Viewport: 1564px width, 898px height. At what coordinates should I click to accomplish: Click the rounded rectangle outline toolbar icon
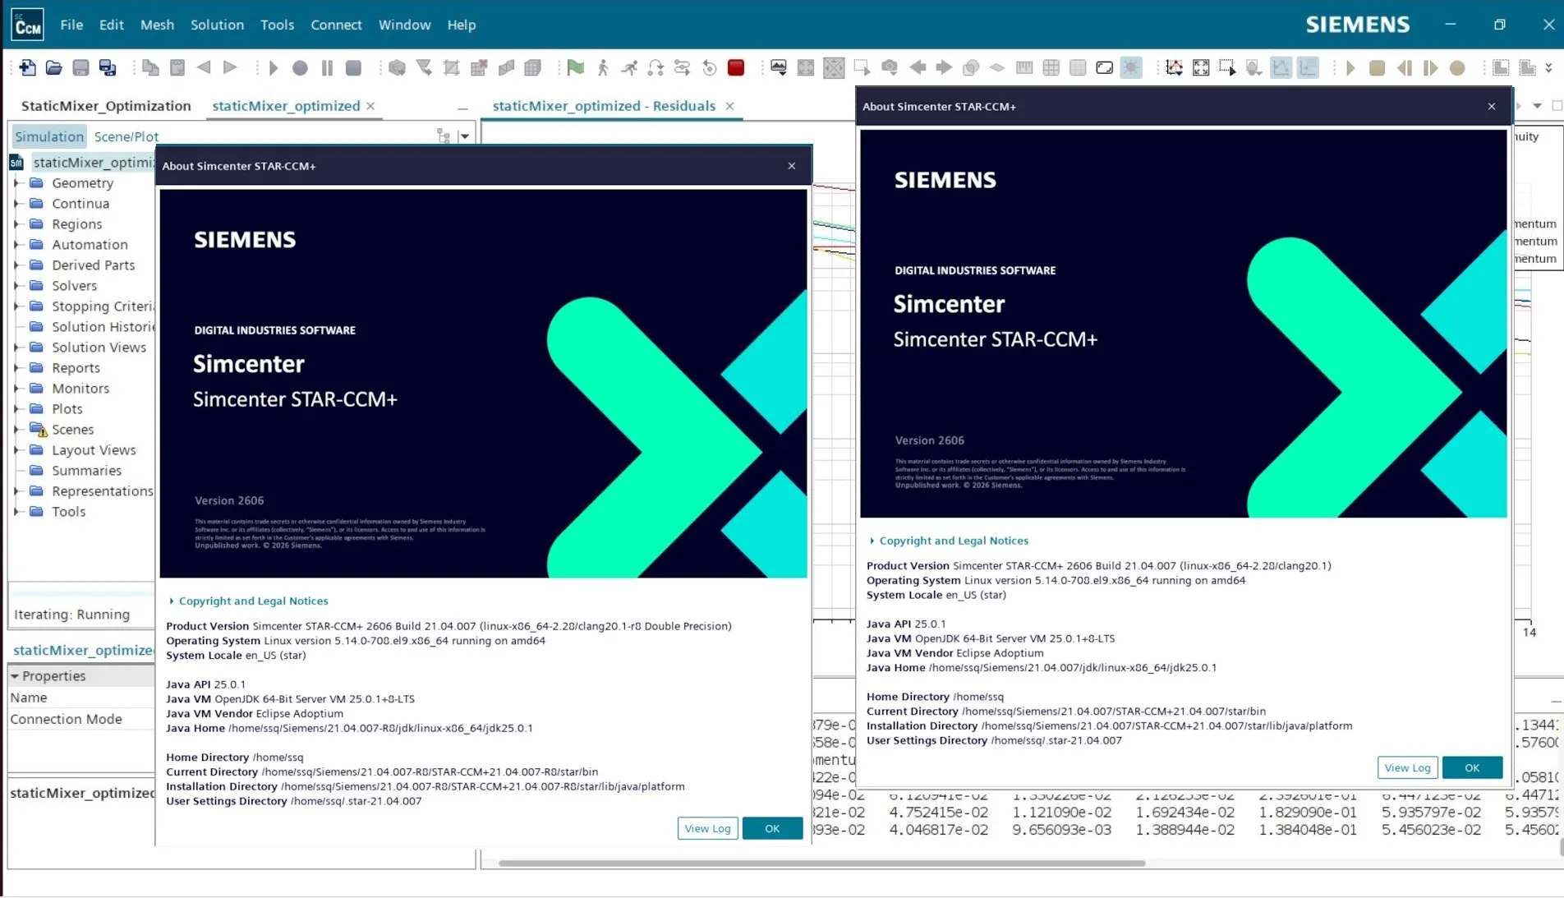coord(1104,68)
